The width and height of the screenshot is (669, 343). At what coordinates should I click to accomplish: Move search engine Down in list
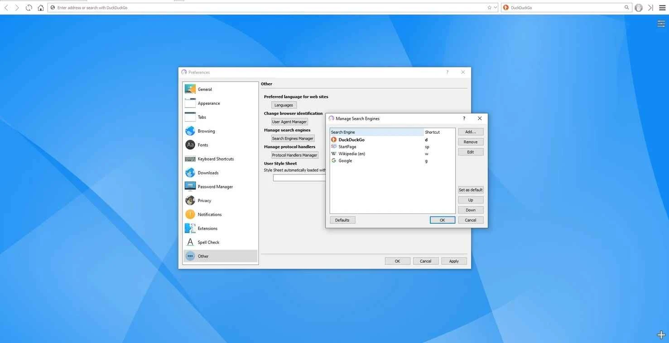tap(471, 210)
